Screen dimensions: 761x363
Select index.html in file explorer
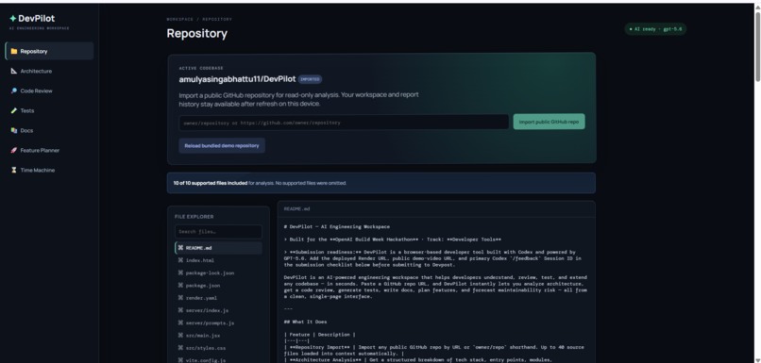[218, 260]
